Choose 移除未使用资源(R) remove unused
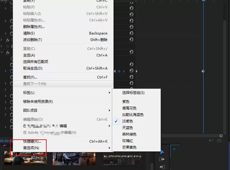This screenshot has height=170, width=230. point(63,102)
